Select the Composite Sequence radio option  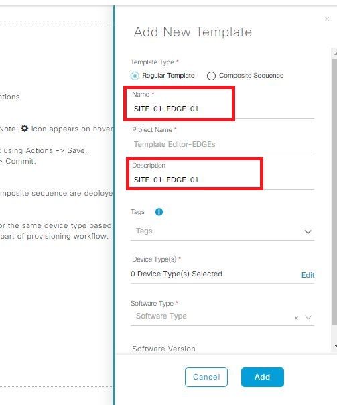[211, 76]
